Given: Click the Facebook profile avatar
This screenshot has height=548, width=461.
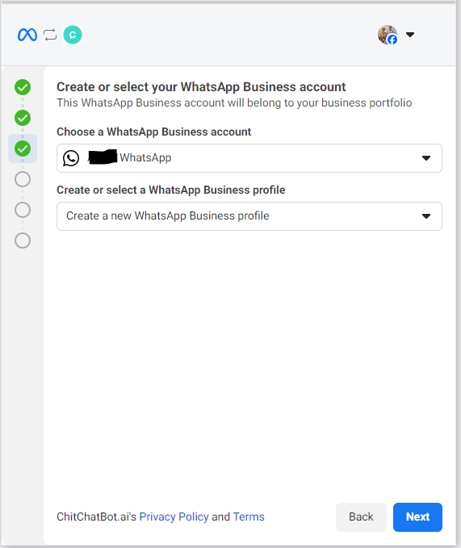Looking at the screenshot, I should (388, 35).
